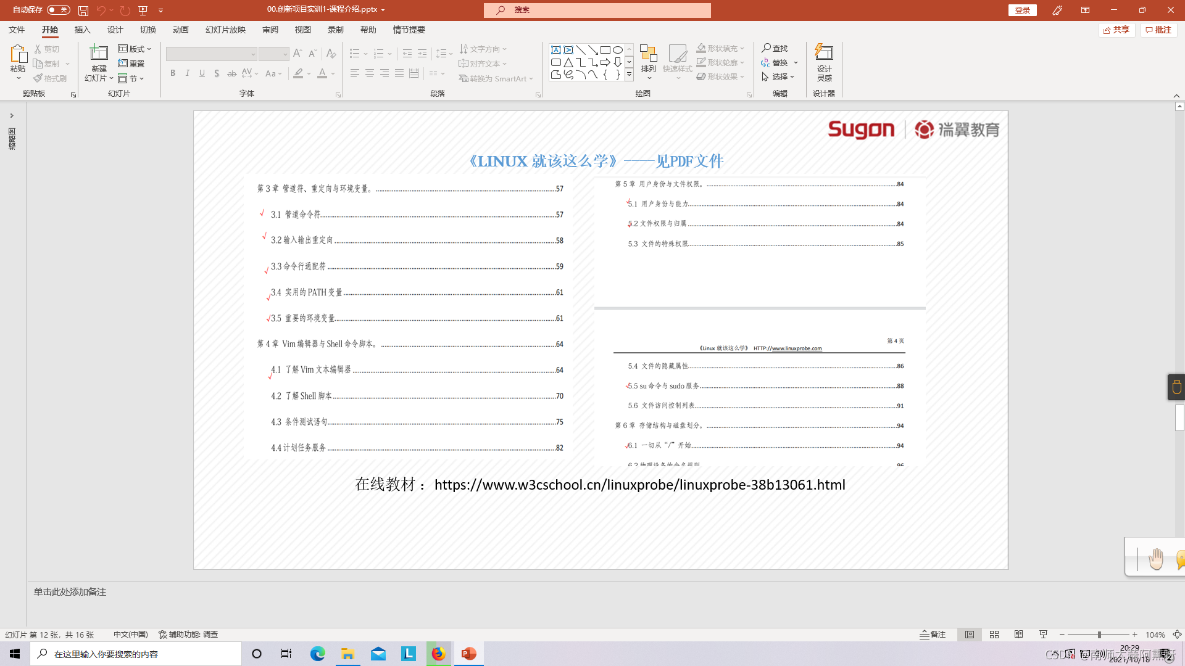Open Section (节) dropdown
The height and width of the screenshot is (666, 1185).
pyautogui.click(x=131, y=78)
